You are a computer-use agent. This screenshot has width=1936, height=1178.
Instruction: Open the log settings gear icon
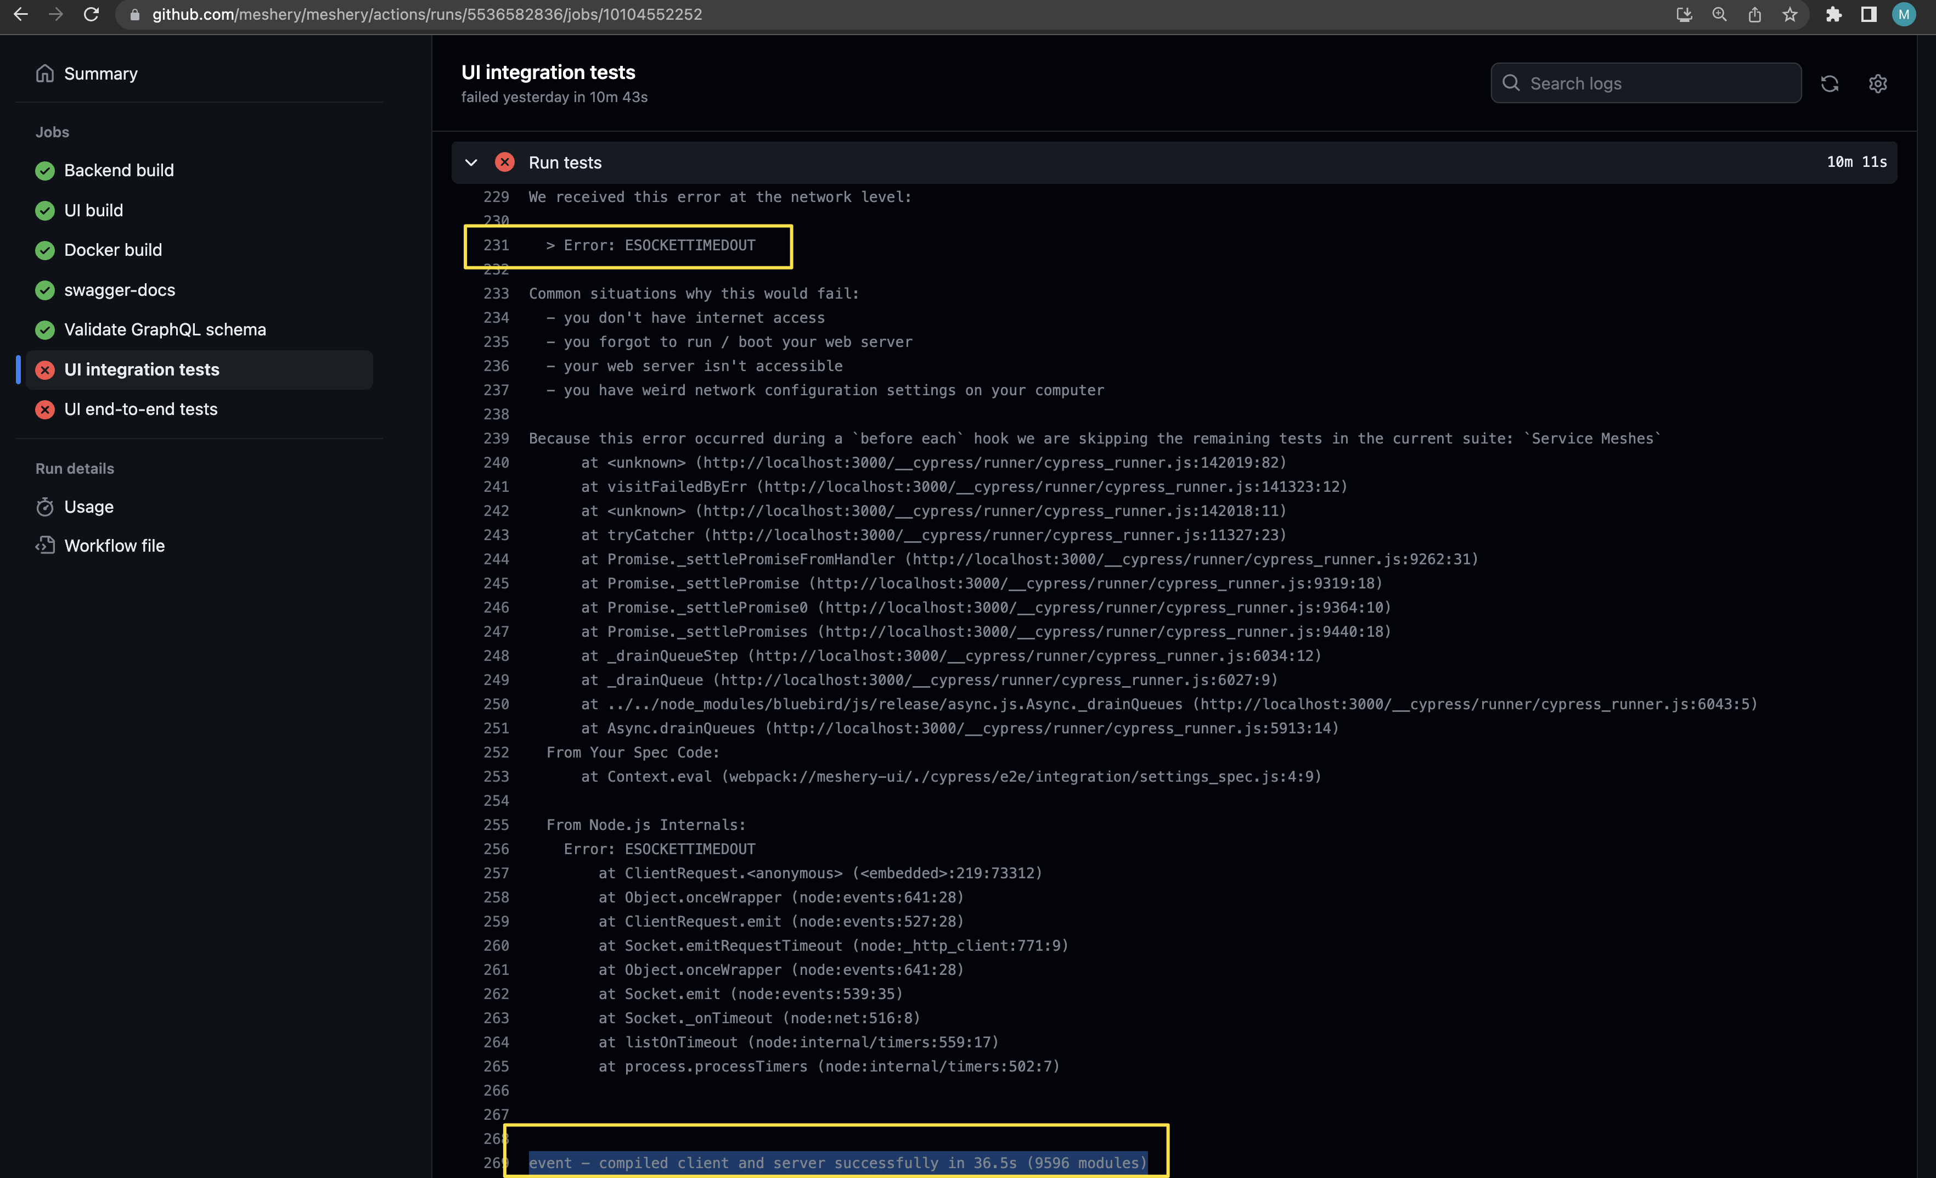click(1878, 83)
